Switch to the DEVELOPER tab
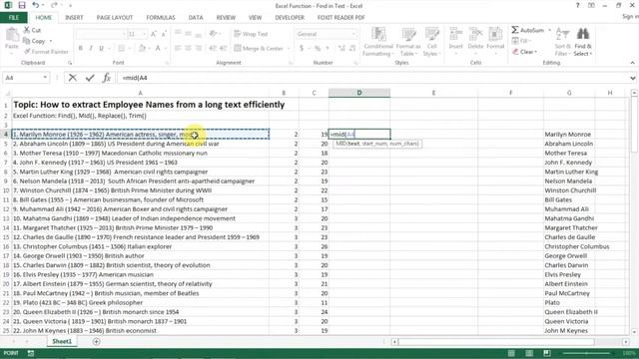Screen dimensions: 639x359 coord(290,18)
